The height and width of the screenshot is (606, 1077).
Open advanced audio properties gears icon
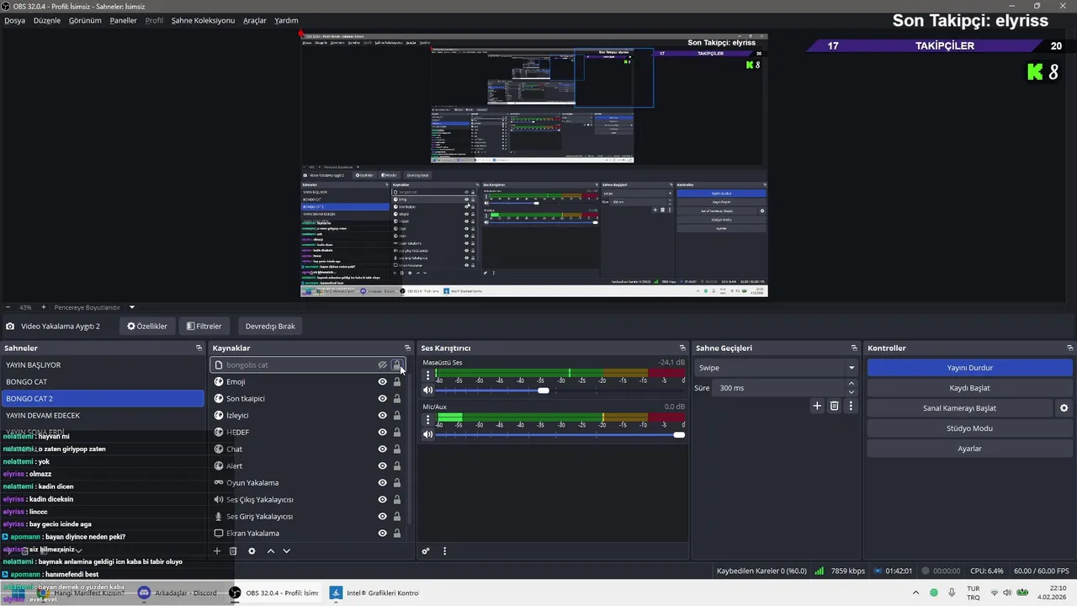[426, 551]
